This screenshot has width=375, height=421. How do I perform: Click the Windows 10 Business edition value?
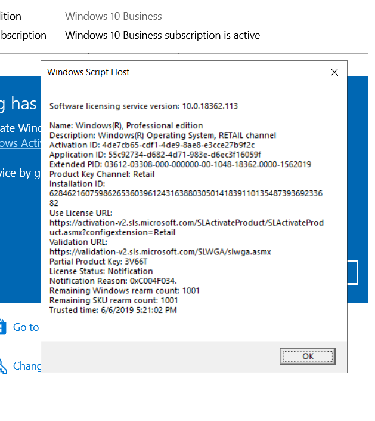(113, 16)
